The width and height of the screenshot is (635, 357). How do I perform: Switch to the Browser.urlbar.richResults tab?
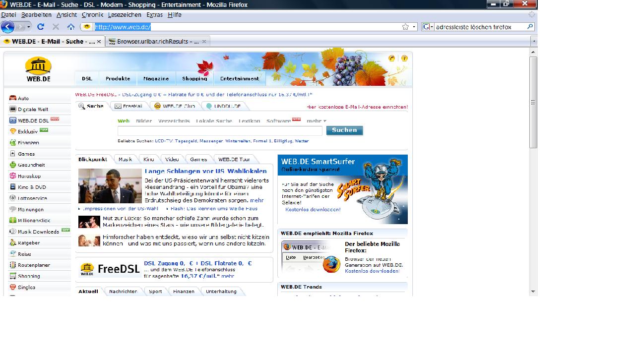pos(158,42)
